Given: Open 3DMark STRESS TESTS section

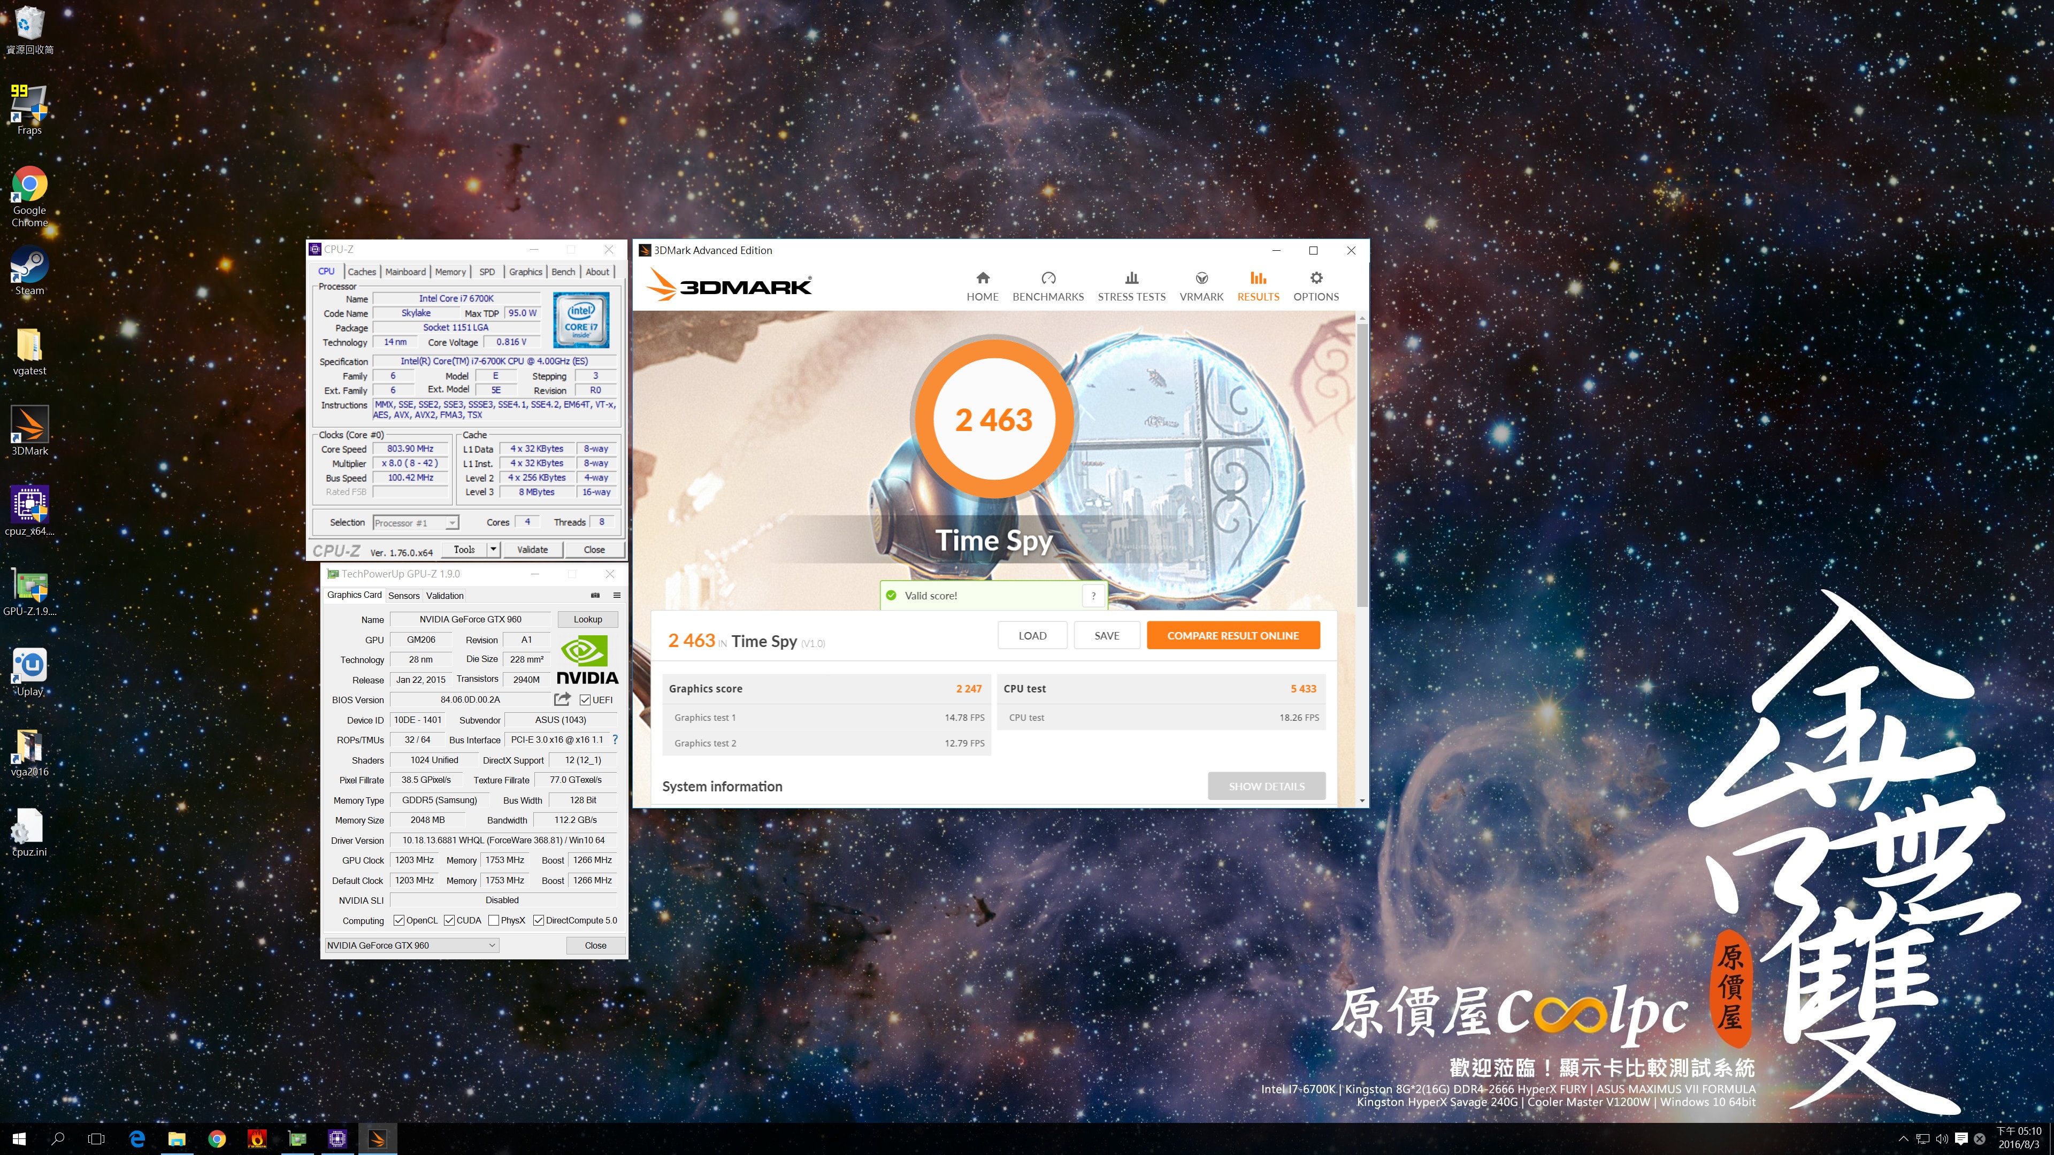Looking at the screenshot, I should click(1131, 286).
